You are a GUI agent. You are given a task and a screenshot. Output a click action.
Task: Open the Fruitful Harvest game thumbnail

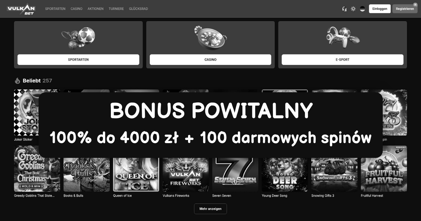(384, 169)
